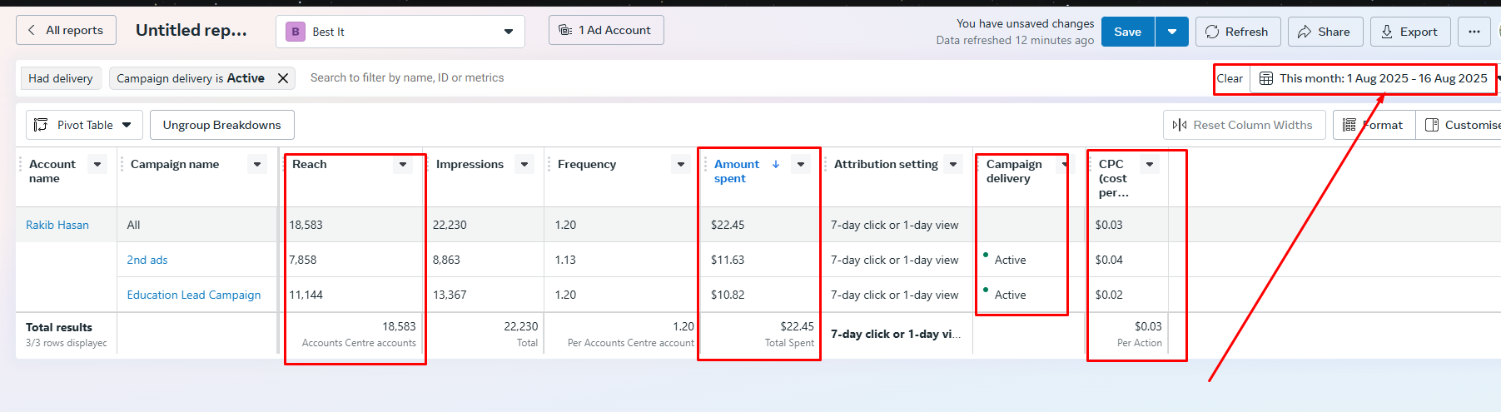Click the calendar icon in date range
The image size is (1501, 412).
click(x=1265, y=78)
